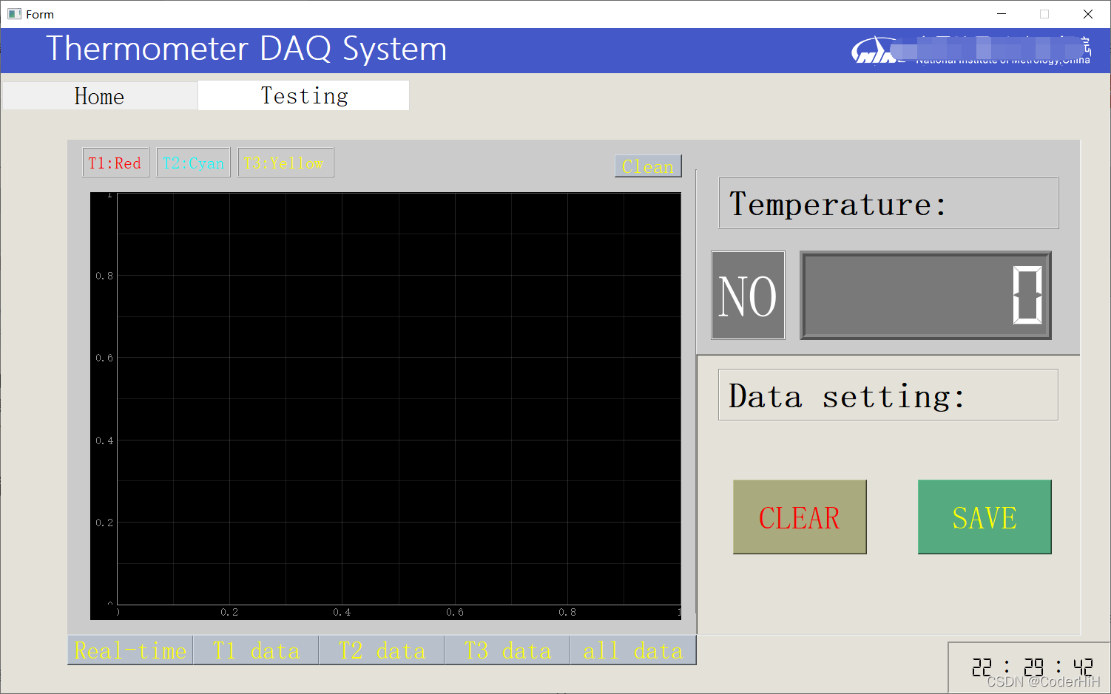Select the T2 data tab

coord(382,650)
